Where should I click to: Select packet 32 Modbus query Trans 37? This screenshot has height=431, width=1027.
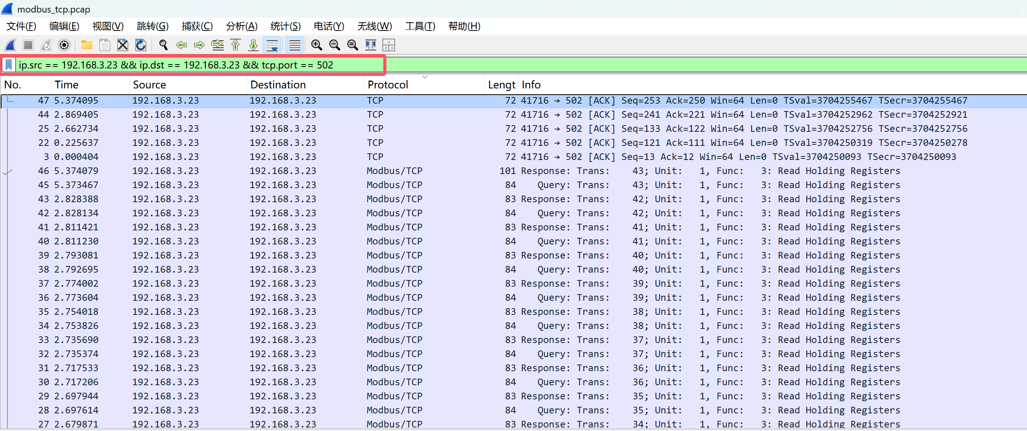[513, 354]
